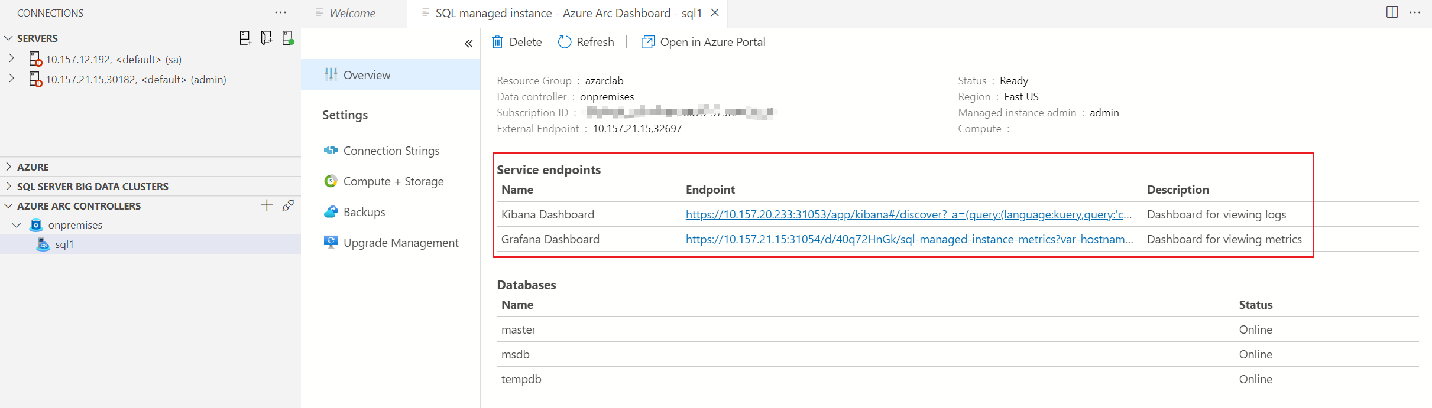Click the New Server Group icon
This screenshot has width=1432, height=408.
(267, 38)
